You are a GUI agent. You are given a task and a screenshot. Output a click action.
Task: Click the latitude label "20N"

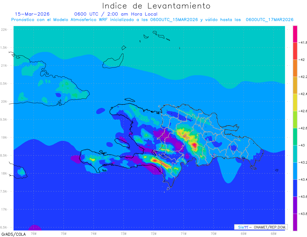4,101
